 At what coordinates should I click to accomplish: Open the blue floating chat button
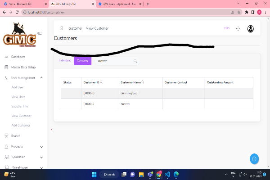(254, 158)
